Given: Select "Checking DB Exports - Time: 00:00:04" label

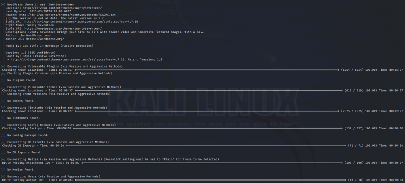Looking at the screenshot, I should click(x=33, y=145).
